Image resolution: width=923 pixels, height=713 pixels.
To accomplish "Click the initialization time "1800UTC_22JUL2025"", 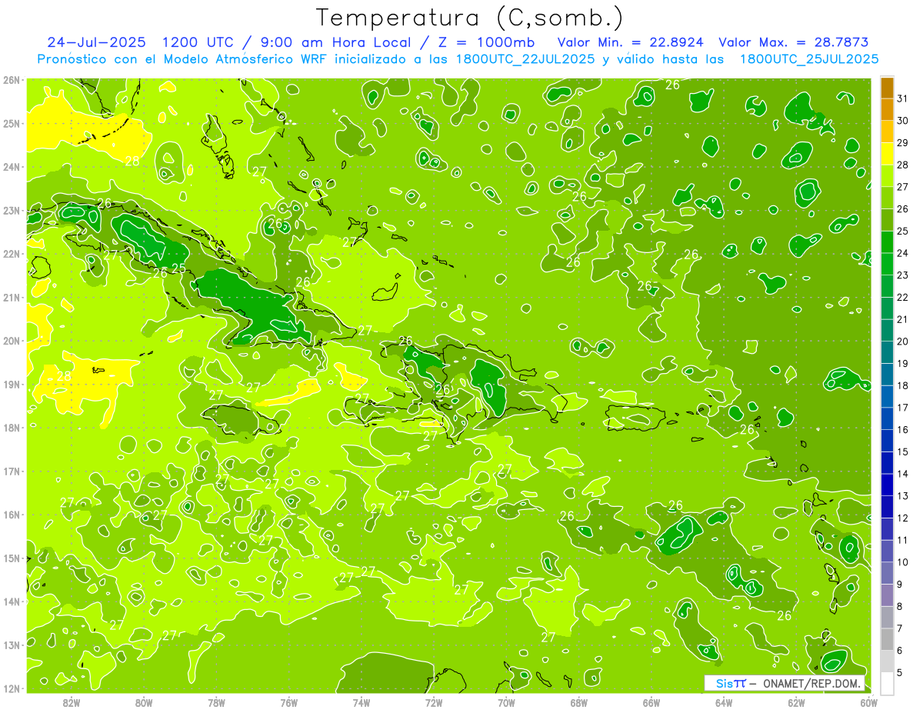I will [522, 59].
